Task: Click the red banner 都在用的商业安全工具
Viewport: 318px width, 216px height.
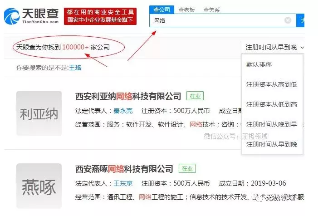Action: pyautogui.click(x=100, y=16)
